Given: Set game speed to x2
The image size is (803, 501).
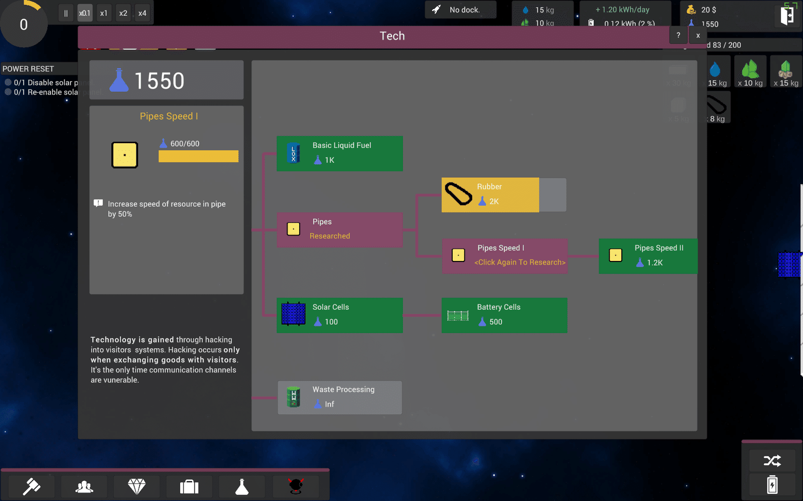Looking at the screenshot, I should [x=123, y=14].
